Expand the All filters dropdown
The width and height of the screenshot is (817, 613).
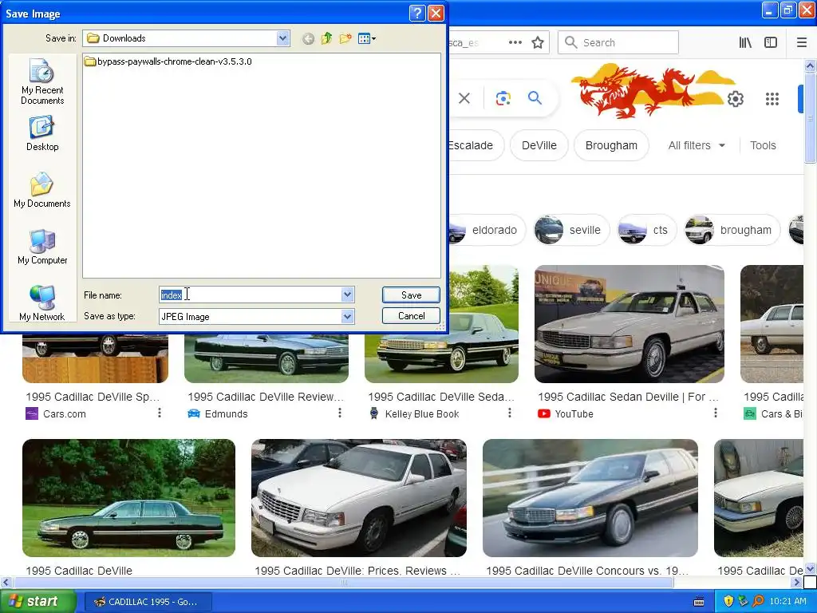point(697,145)
